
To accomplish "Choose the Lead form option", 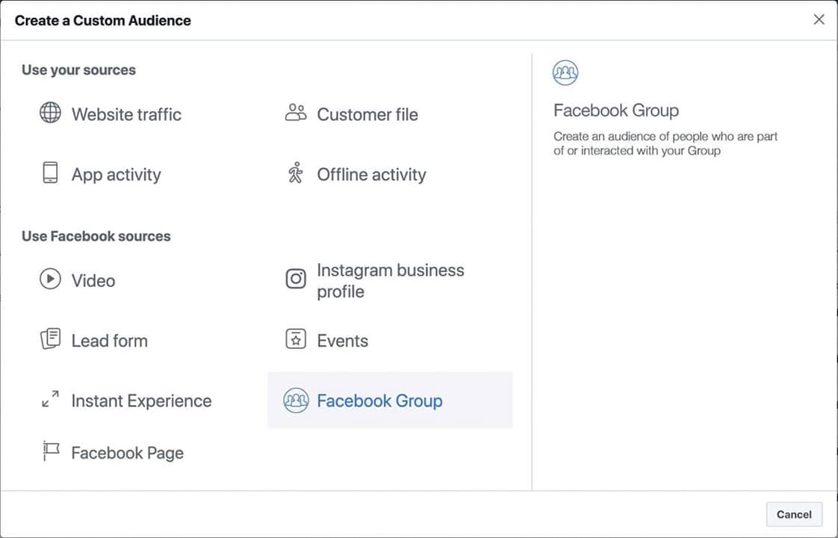I will 110,341.
